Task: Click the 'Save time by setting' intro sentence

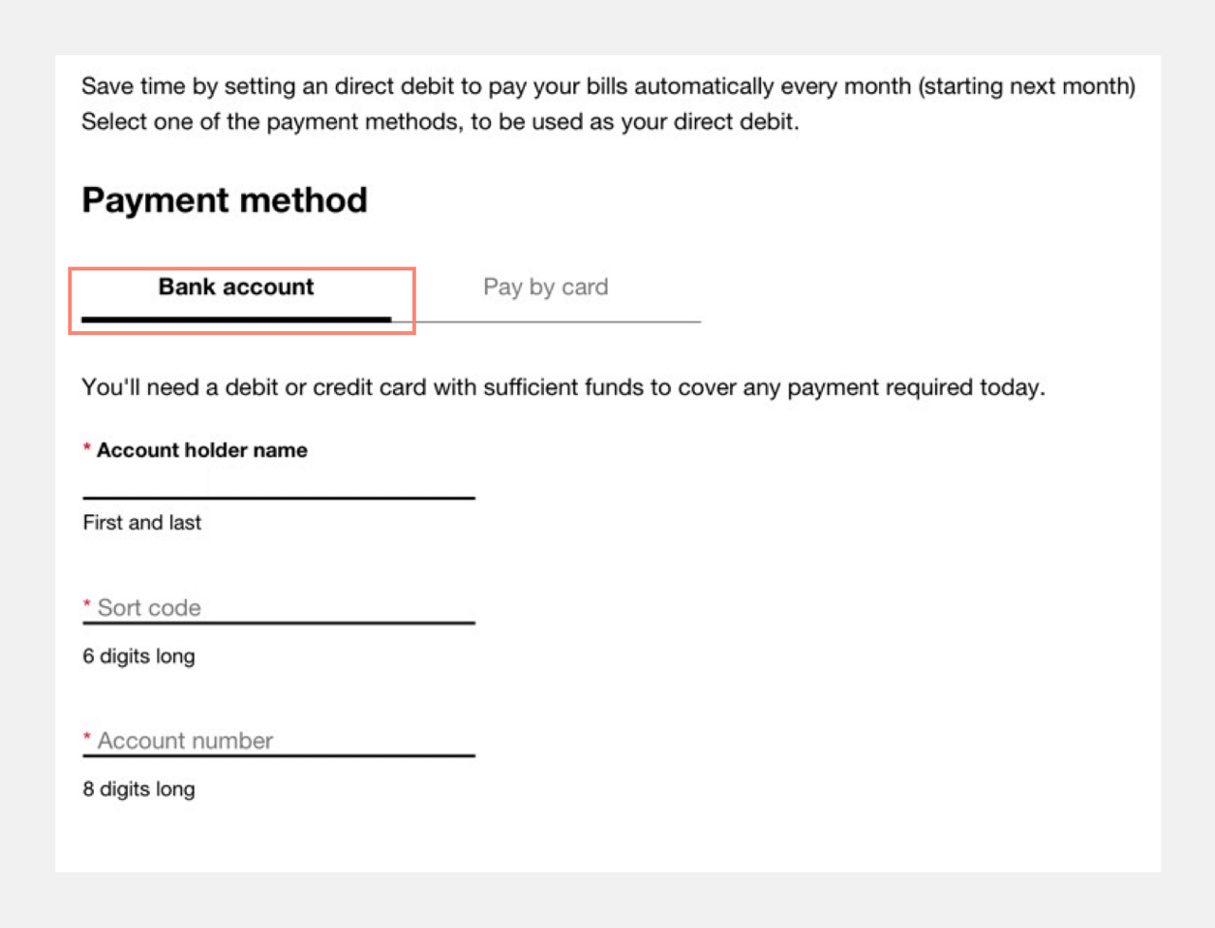Action: click(x=607, y=86)
